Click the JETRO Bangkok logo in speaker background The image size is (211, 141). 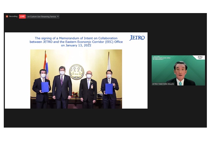point(200,57)
